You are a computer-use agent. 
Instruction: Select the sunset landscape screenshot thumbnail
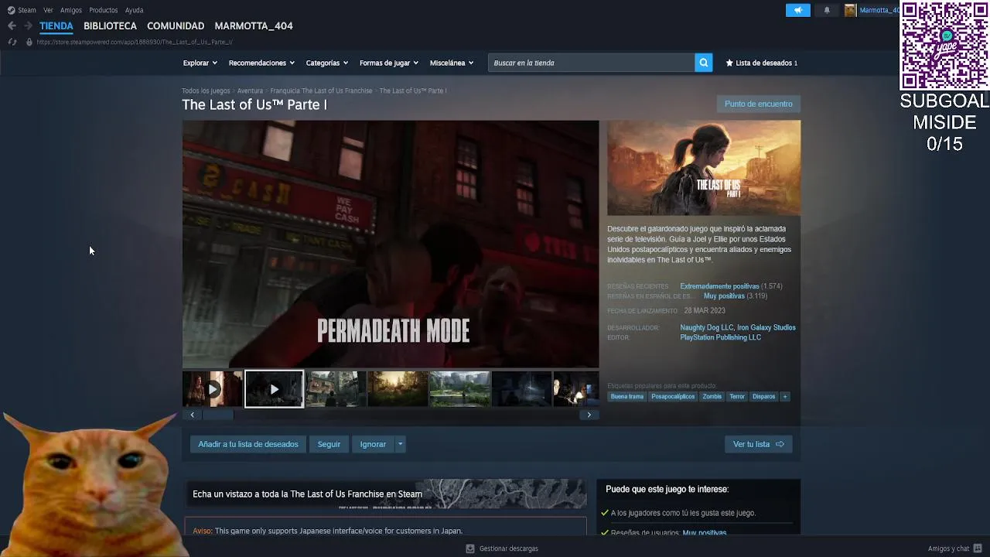tap(398, 388)
